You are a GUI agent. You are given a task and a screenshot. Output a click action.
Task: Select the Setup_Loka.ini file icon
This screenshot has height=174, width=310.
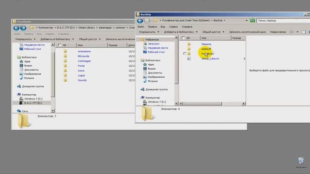(x=189, y=58)
